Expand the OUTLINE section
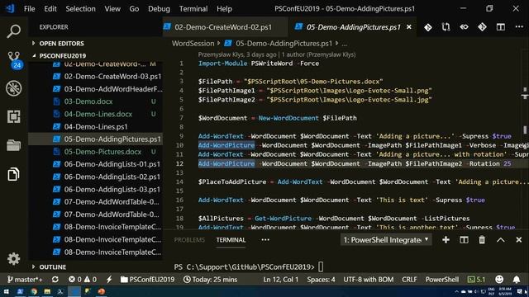Image resolution: width=529 pixels, height=297 pixels. click(x=53, y=266)
